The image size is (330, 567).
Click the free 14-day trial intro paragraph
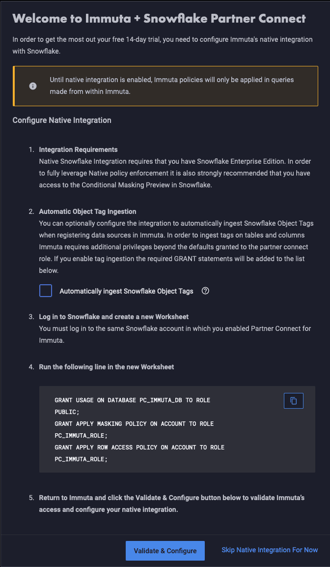click(x=163, y=45)
